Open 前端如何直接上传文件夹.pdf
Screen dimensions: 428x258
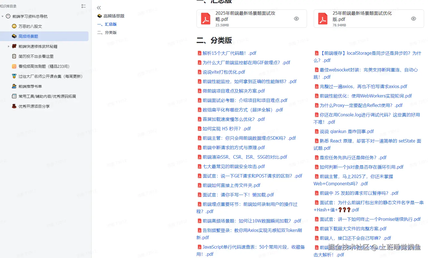point(231,185)
